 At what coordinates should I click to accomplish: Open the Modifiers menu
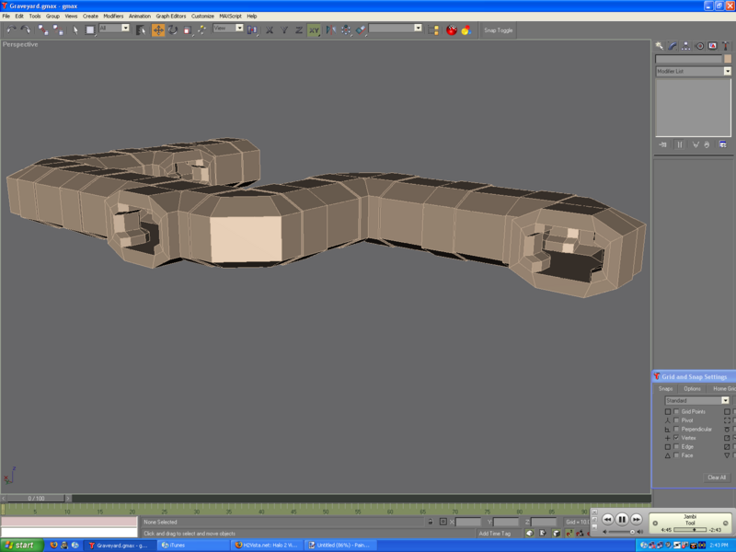pos(113,16)
